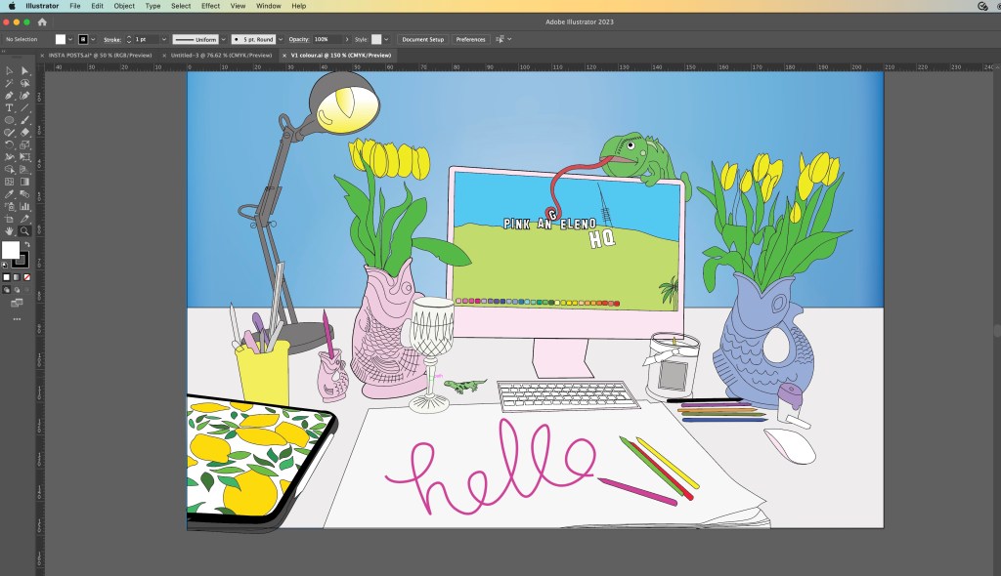Pick the Hand tool
The image size is (1001, 576).
pyautogui.click(x=9, y=231)
